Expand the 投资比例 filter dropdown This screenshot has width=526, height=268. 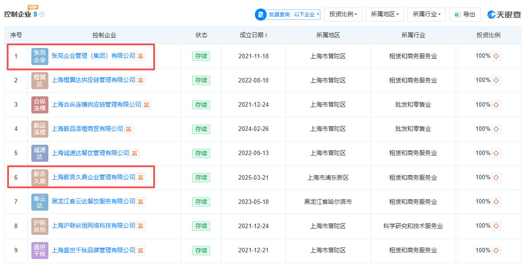tap(343, 14)
